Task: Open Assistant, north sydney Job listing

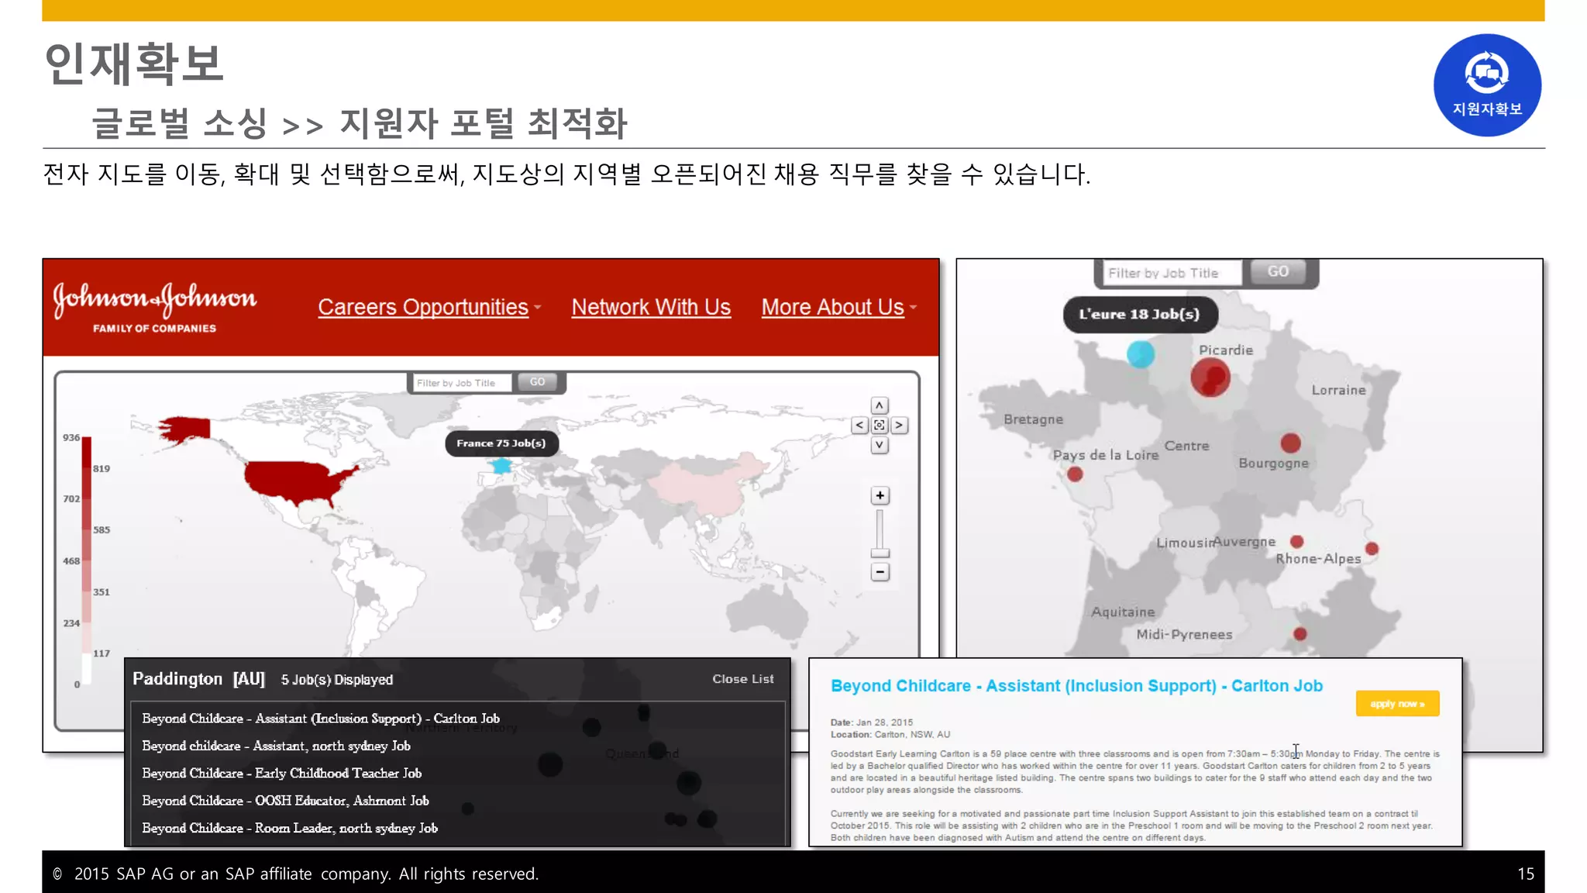Action: [276, 746]
